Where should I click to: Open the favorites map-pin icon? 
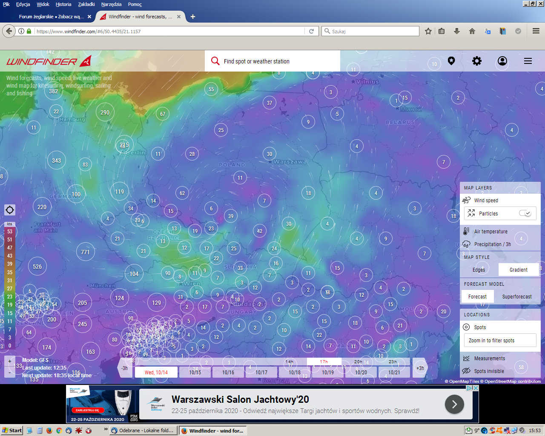coord(451,61)
